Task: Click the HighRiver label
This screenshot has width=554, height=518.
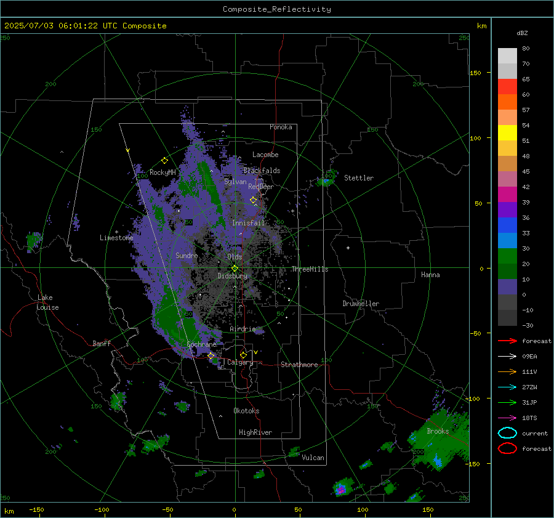Action: point(255,432)
